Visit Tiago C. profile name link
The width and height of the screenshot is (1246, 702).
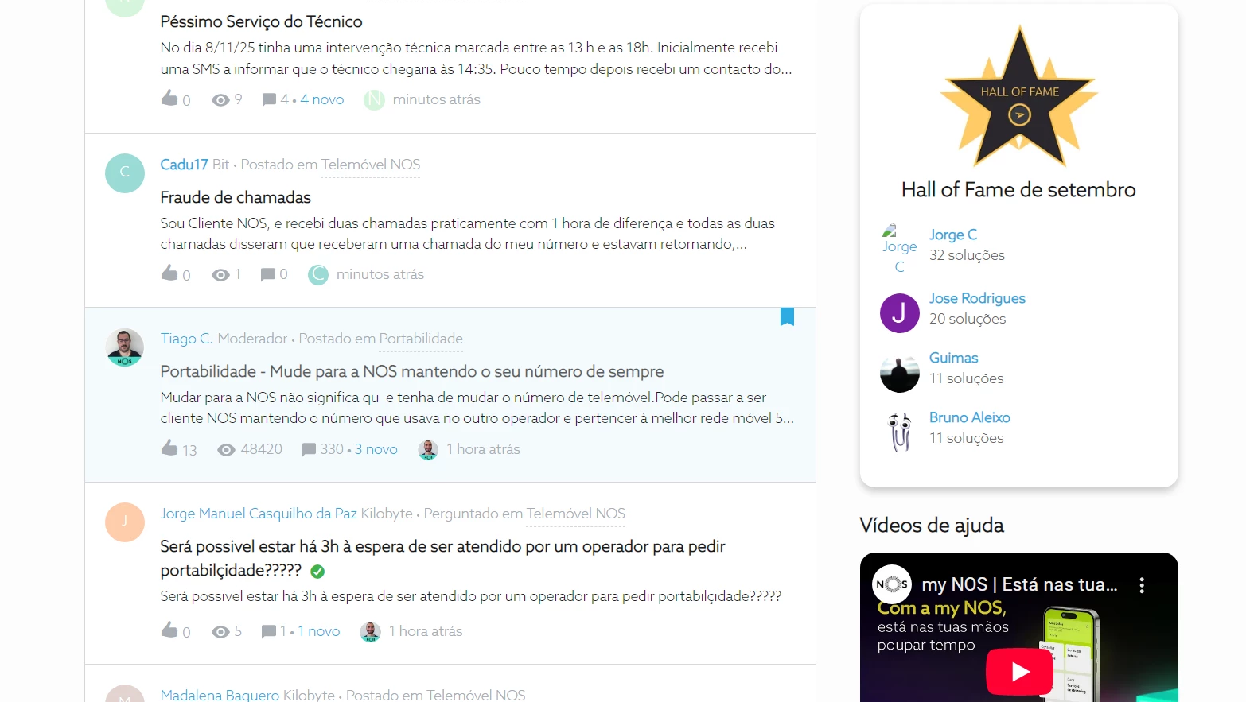click(187, 339)
